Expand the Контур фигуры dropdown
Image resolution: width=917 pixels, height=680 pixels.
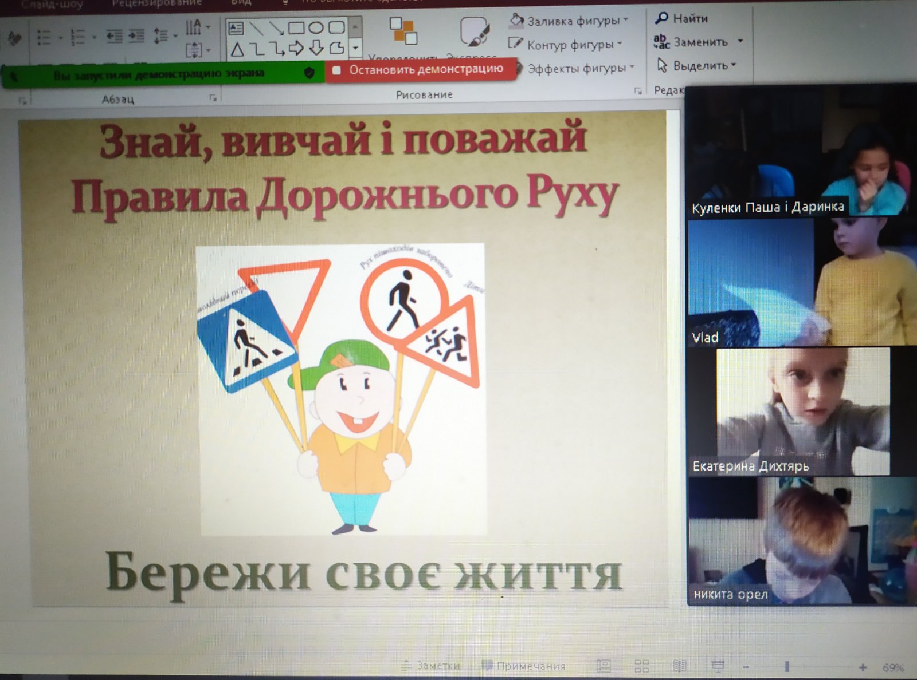(x=620, y=44)
